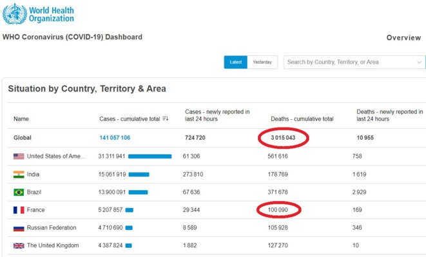Click the United Kingdom flag icon
Image resolution: width=426 pixels, height=257 pixels.
point(19,245)
